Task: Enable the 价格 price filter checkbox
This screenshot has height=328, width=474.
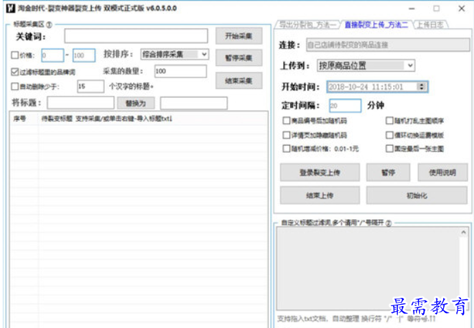Action: click(15, 55)
